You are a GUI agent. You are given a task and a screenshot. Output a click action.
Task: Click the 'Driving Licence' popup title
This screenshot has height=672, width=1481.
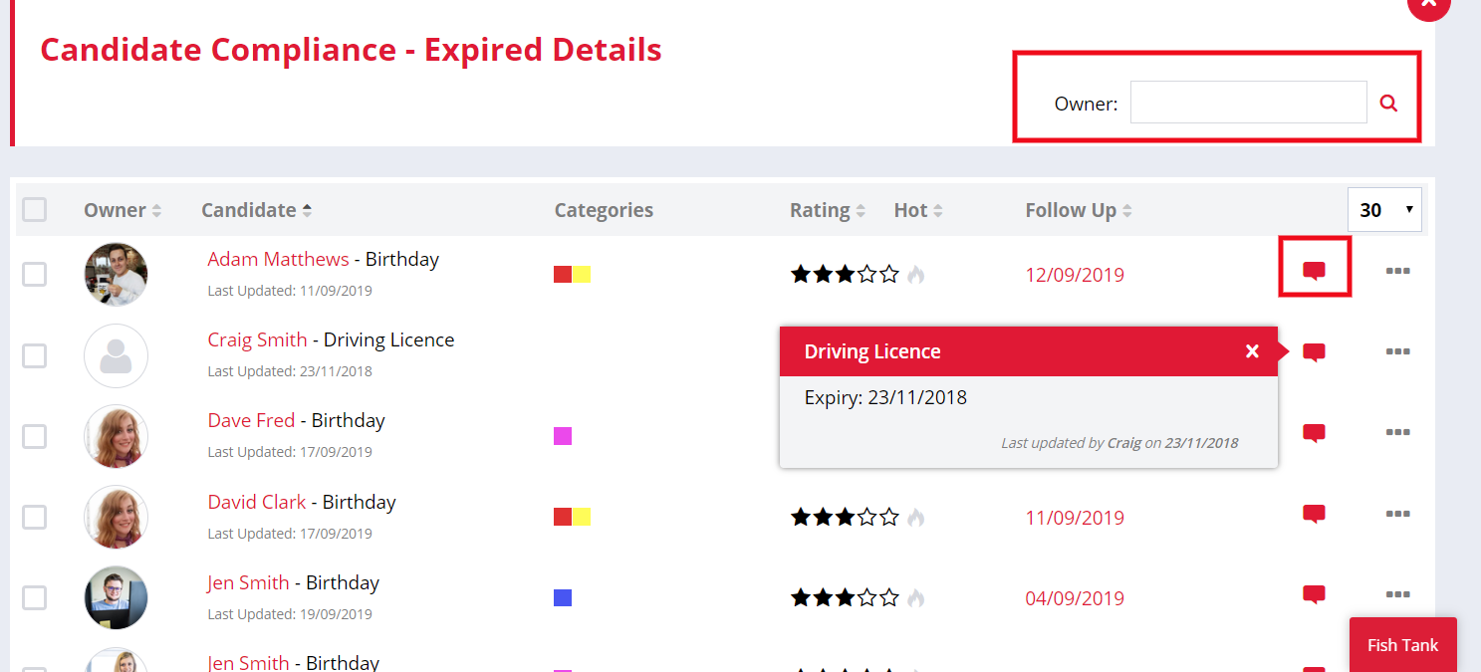pyautogui.click(x=872, y=351)
